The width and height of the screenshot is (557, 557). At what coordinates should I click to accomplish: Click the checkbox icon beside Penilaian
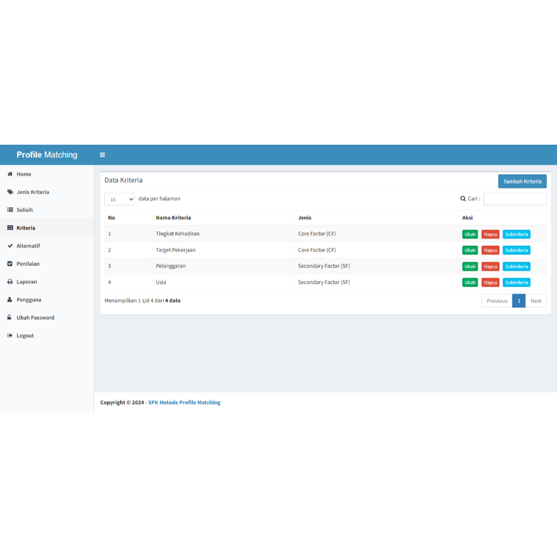coord(10,264)
